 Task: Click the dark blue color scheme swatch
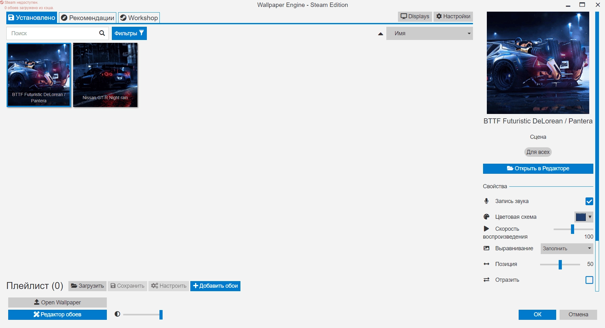[581, 217]
